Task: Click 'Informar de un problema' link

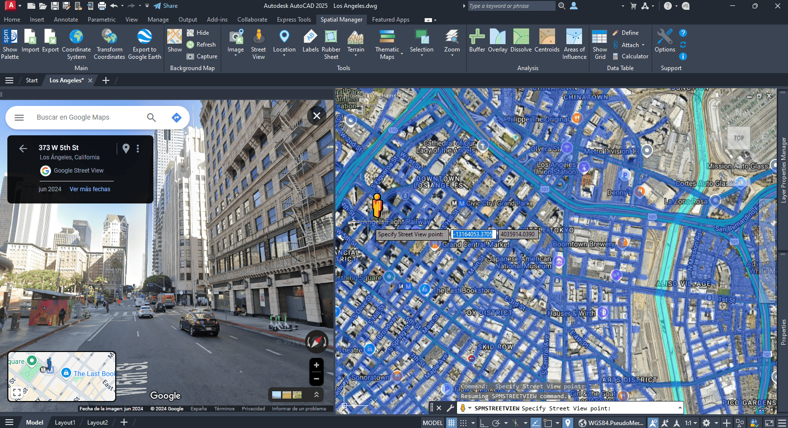Action: tap(299, 408)
